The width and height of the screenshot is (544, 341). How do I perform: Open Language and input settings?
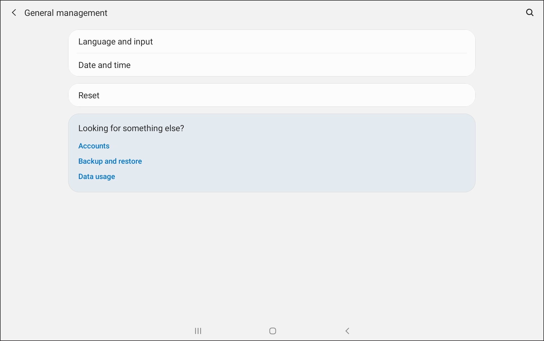click(272, 42)
